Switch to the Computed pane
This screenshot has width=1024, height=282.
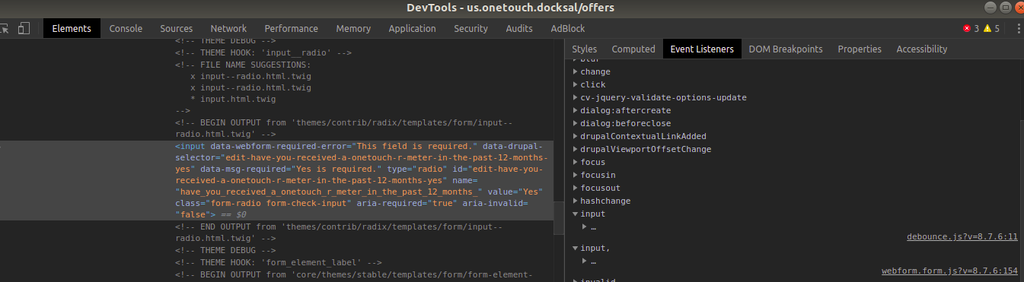coord(633,49)
